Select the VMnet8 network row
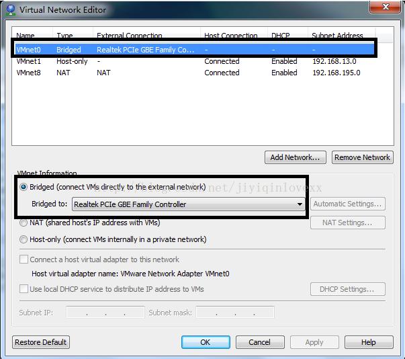This screenshot has width=405, height=359. click(x=195, y=73)
